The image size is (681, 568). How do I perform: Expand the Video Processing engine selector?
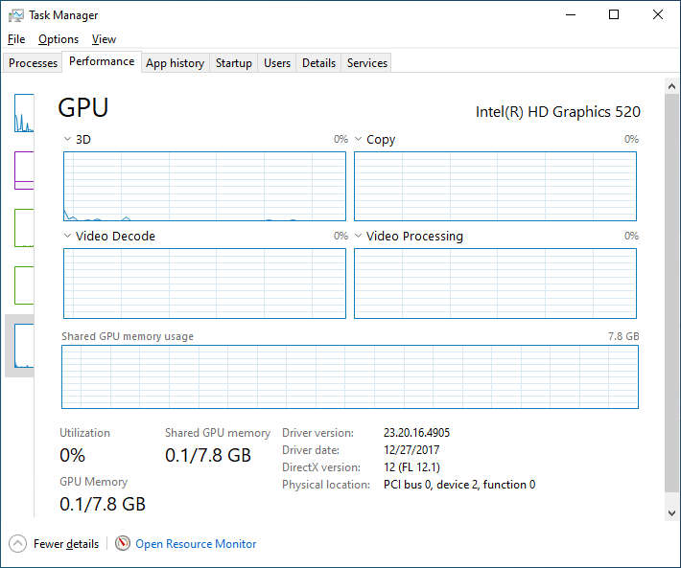pyautogui.click(x=359, y=237)
